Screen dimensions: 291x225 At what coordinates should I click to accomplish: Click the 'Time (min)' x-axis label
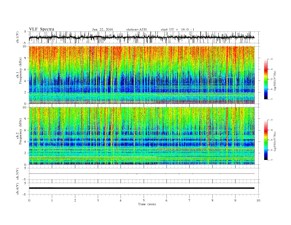pyautogui.click(x=147, y=204)
